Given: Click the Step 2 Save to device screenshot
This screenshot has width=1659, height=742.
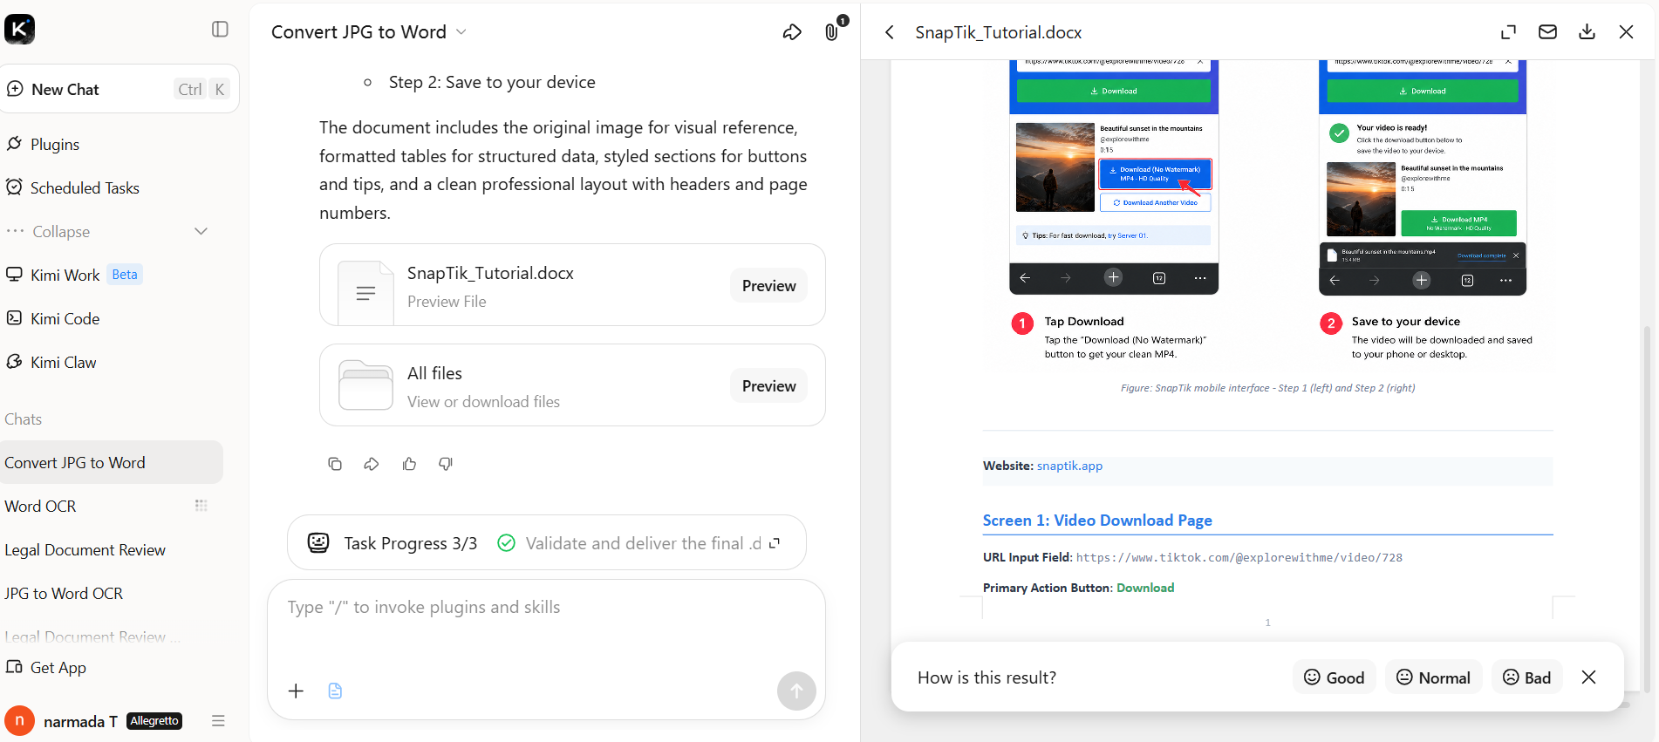Looking at the screenshot, I should [x=1423, y=177].
